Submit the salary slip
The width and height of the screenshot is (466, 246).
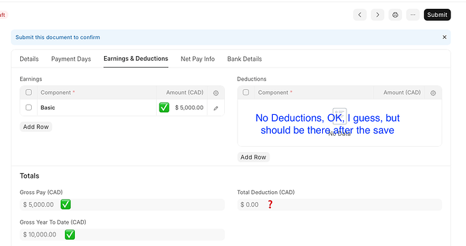pos(437,15)
